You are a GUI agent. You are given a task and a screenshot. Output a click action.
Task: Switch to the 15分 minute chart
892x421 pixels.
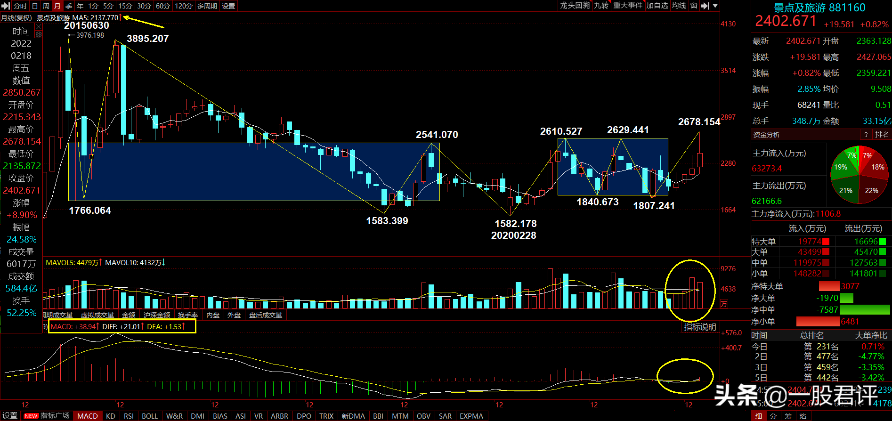(125, 6)
